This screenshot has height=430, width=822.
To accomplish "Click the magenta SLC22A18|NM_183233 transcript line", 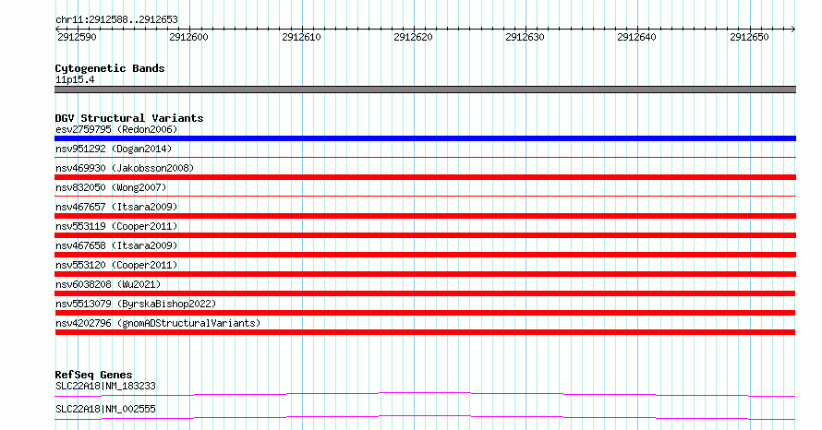I will point(425,394).
